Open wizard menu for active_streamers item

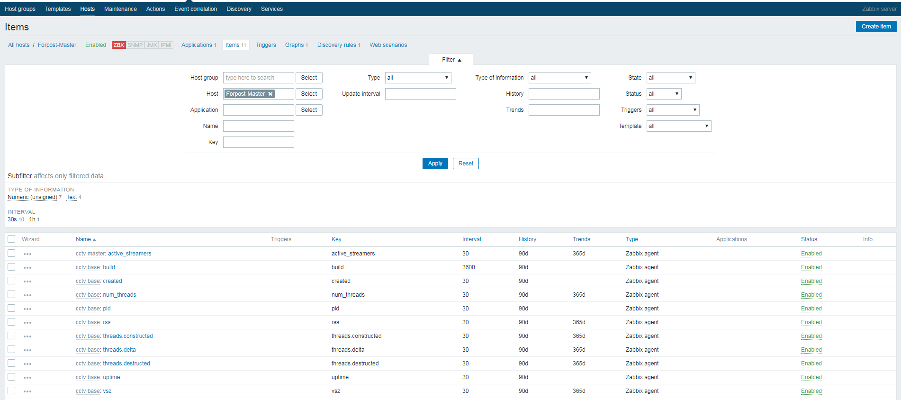(27, 254)
